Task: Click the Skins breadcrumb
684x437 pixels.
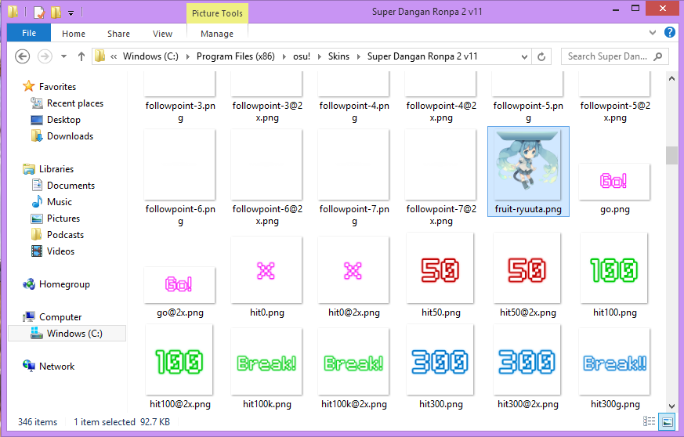Action: [x=338, y=56]
